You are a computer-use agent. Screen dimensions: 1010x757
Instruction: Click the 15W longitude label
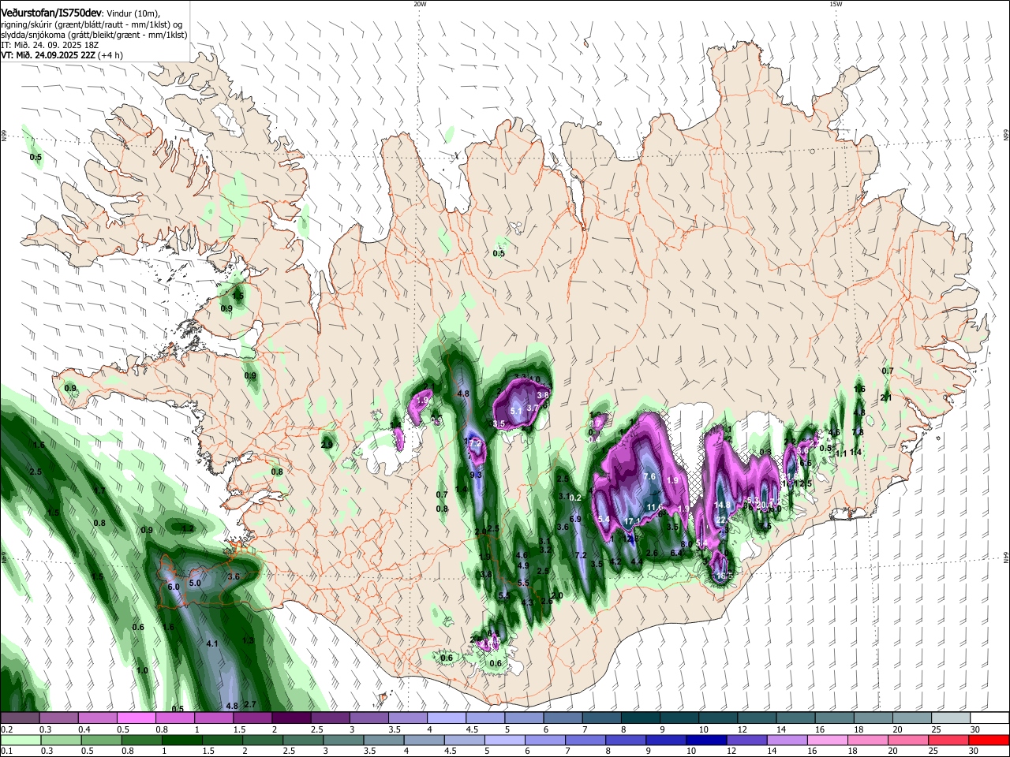tap(836, 4)
